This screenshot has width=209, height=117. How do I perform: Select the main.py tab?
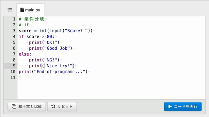tap(30, 10)
